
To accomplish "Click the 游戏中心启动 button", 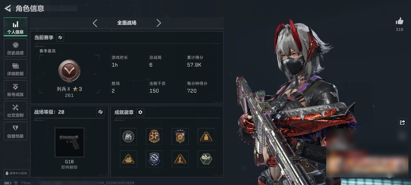I will pos(16,173).
